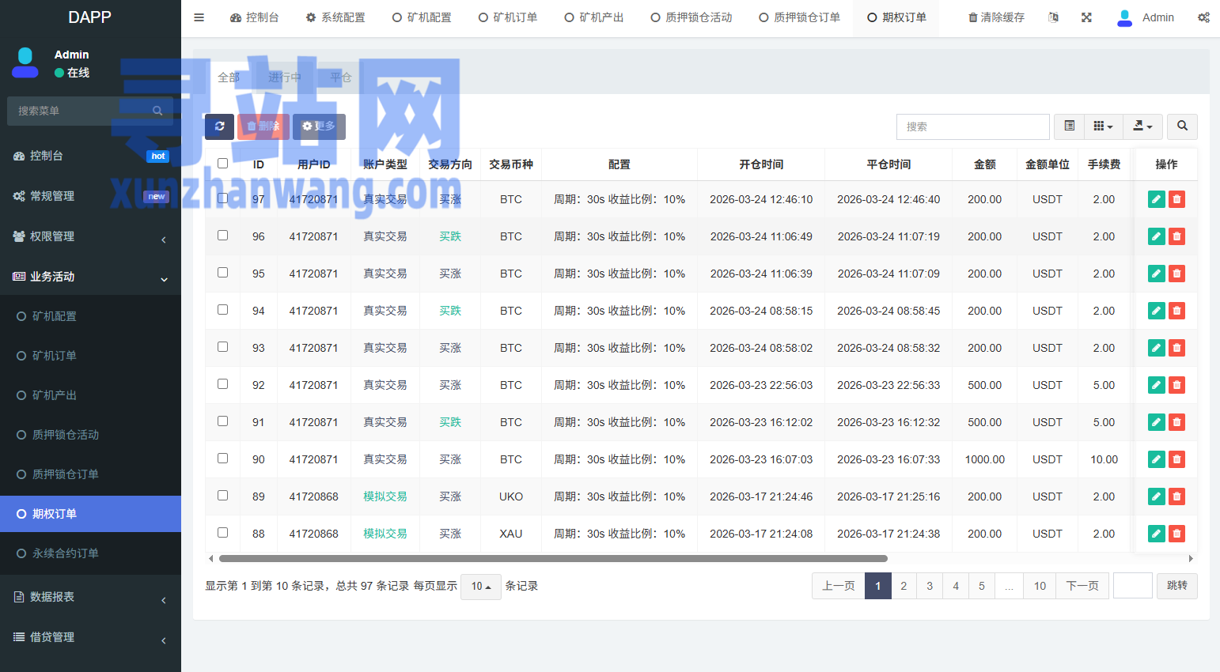Open the export data dropdown

point(1142,126)
